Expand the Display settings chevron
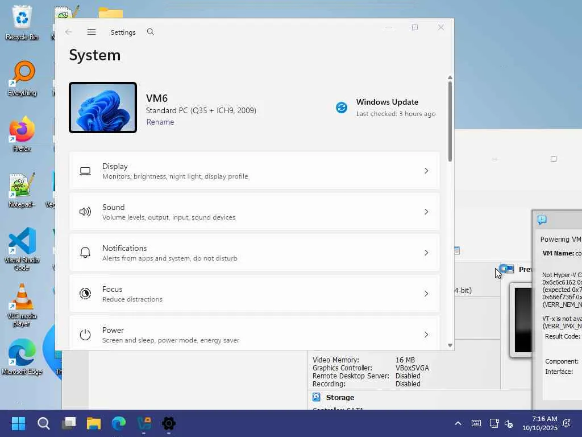582x437 pixels. (x=426, y=171)
